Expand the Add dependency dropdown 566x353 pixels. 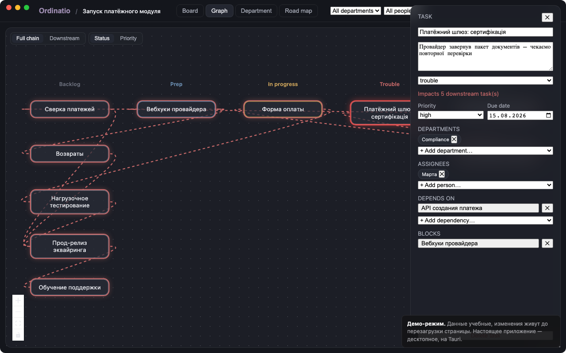[x=485, y=220]
